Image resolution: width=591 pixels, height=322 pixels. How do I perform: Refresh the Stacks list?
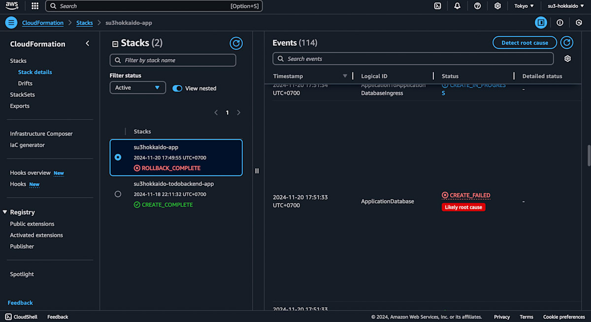(236, 43)
